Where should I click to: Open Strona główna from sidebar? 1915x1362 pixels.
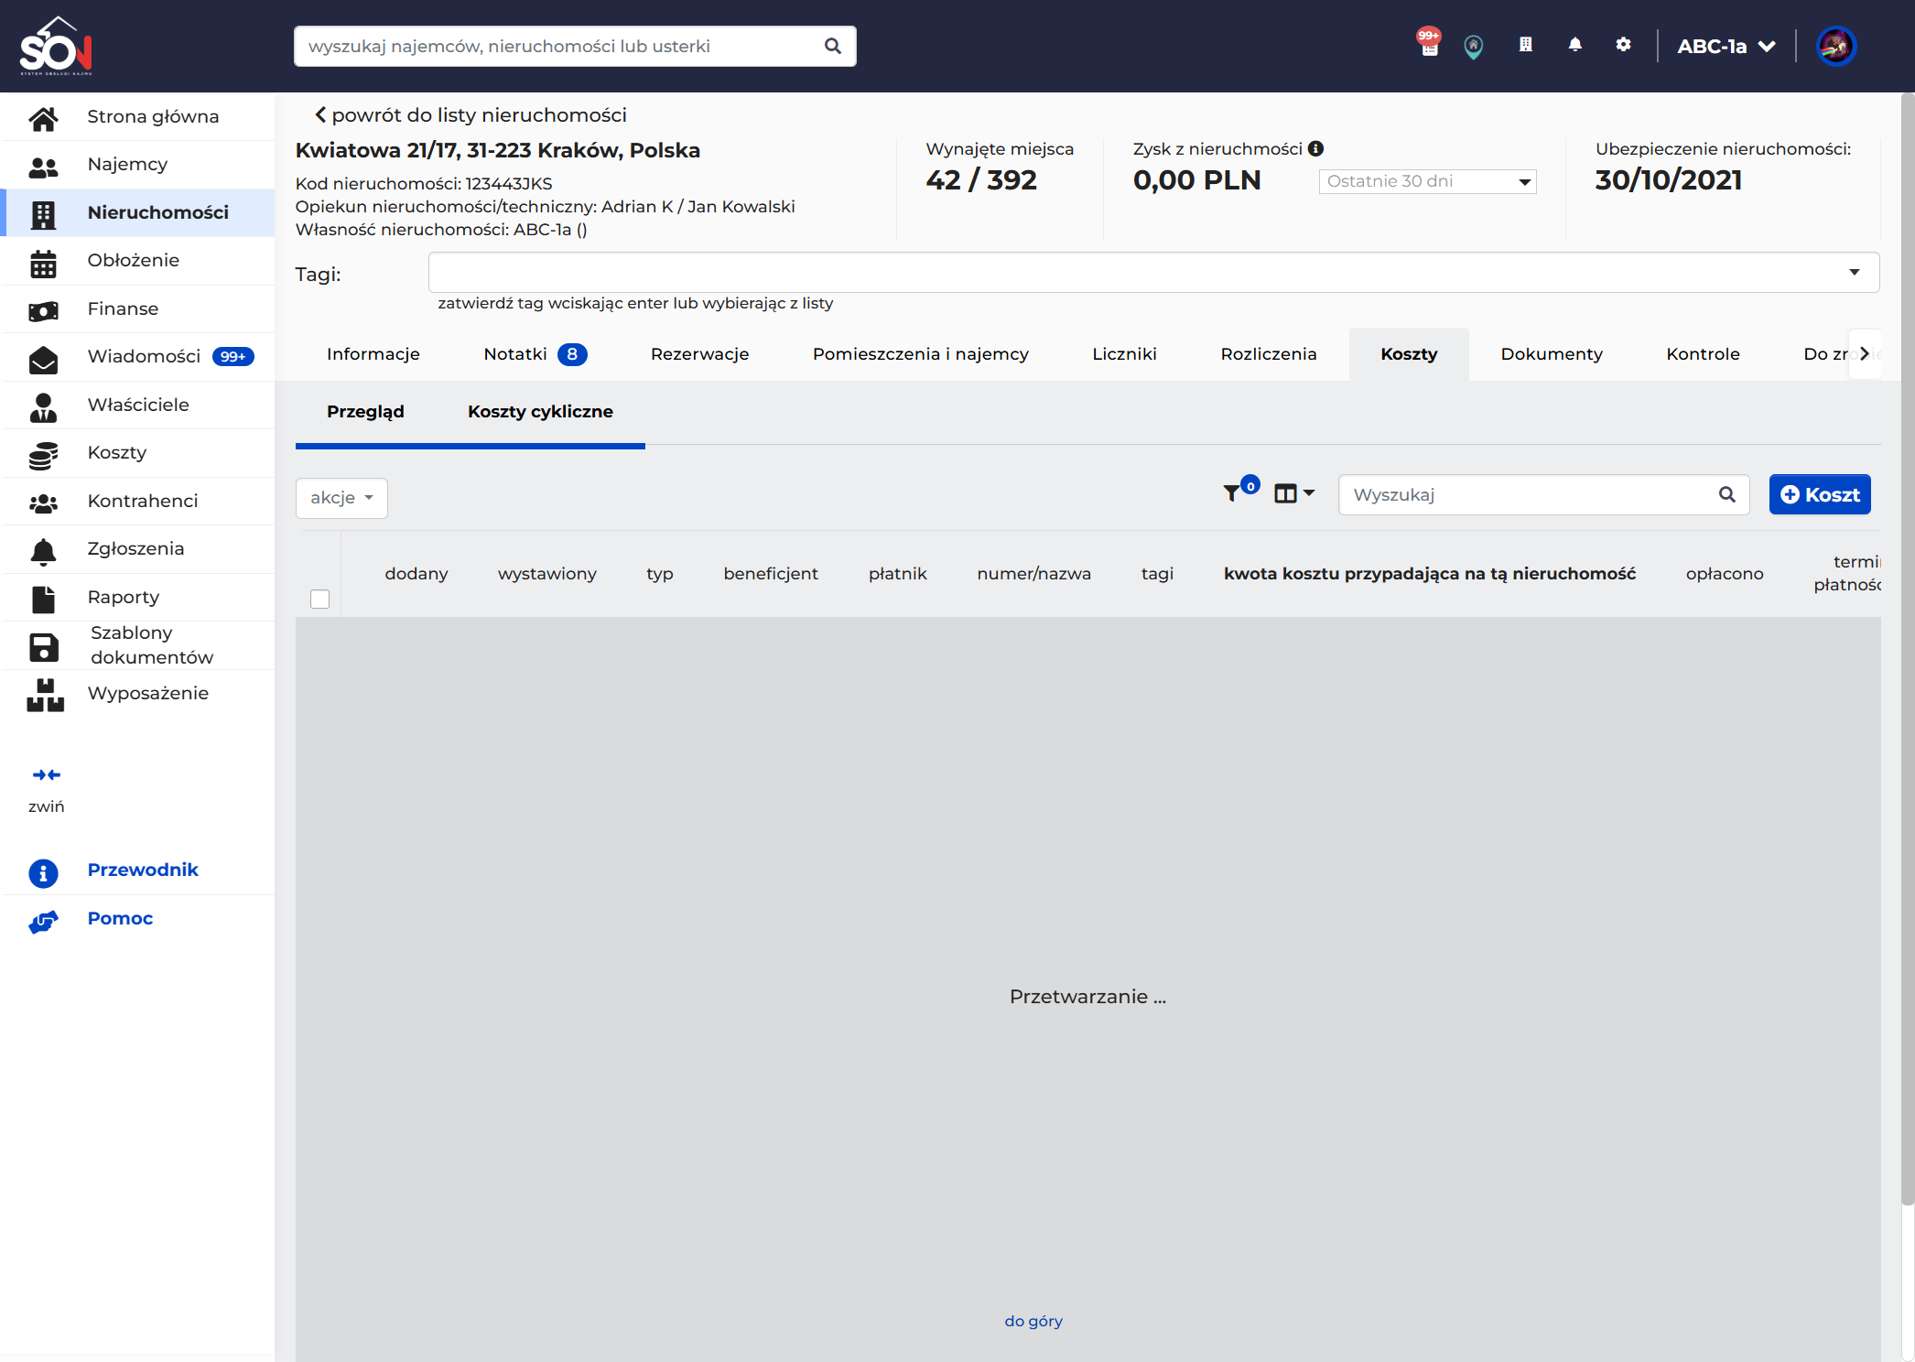[137, 116]
